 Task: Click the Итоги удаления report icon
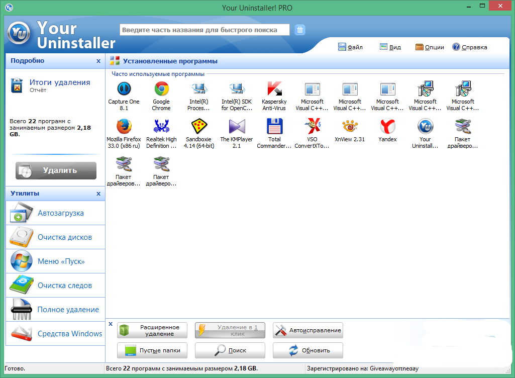click(x=17, y=85)
